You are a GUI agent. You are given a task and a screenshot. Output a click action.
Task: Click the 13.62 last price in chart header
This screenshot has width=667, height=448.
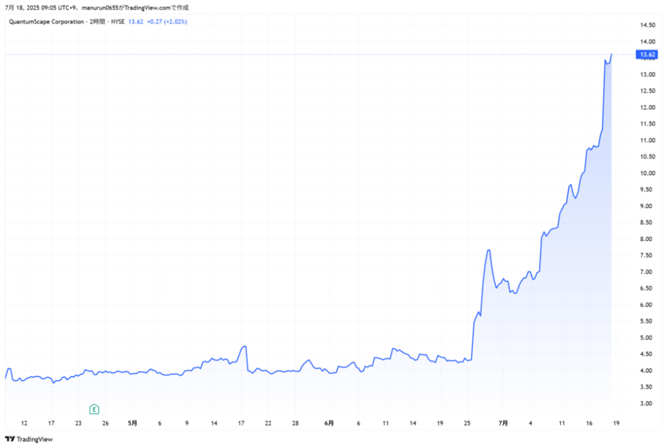coord(135,22)
